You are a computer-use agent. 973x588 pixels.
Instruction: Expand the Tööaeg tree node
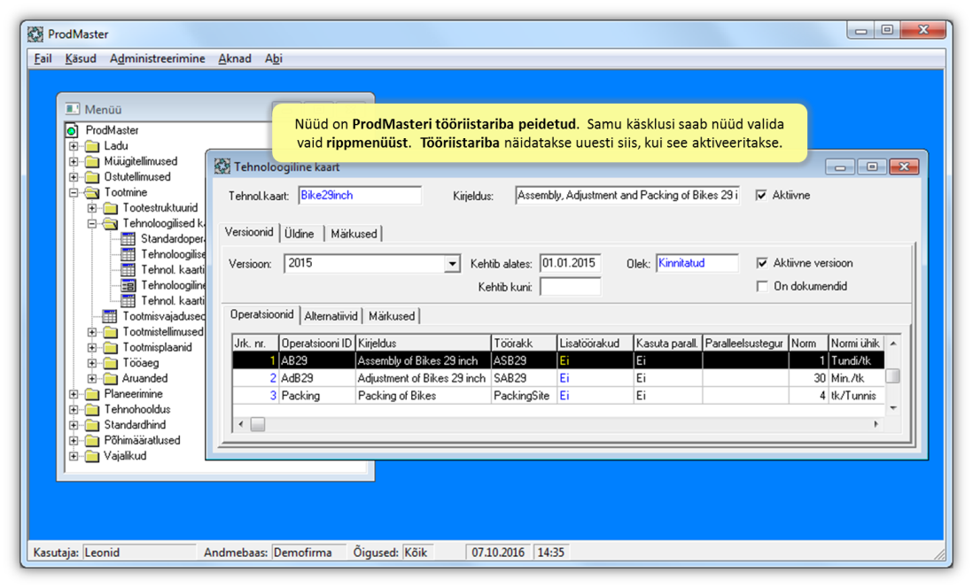[92, 363]
